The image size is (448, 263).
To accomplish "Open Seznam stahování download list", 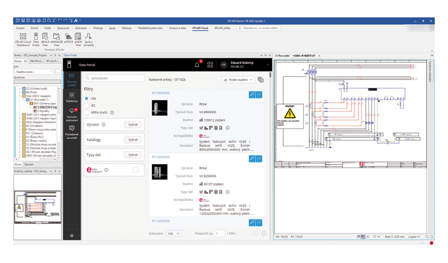I will 72,115.
